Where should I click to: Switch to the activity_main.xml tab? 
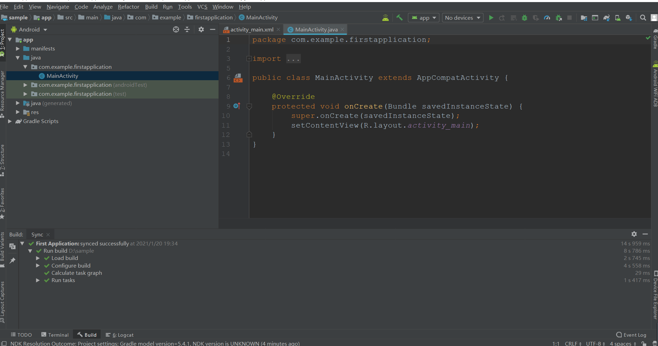[252, 30]
